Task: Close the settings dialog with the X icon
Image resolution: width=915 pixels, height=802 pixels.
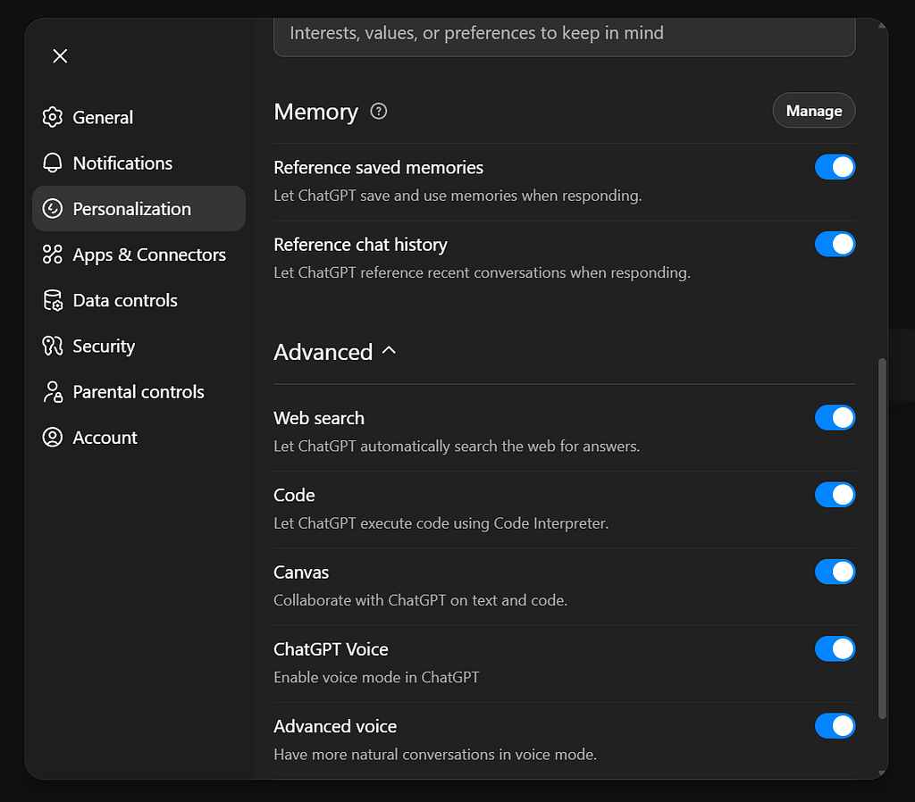Action: pos(60,56)
